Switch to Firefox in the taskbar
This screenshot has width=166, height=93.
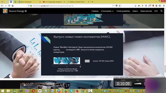(78, 91)
